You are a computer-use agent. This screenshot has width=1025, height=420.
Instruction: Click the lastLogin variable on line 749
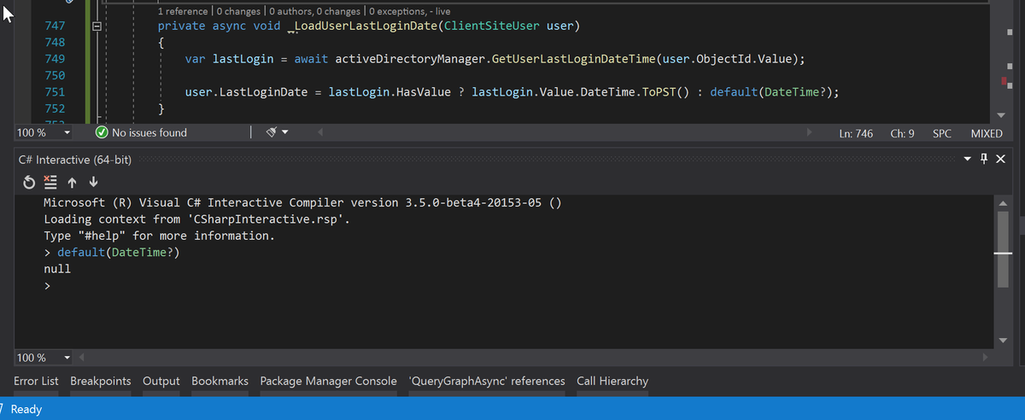pyautogui.click(x=243, y=59)
